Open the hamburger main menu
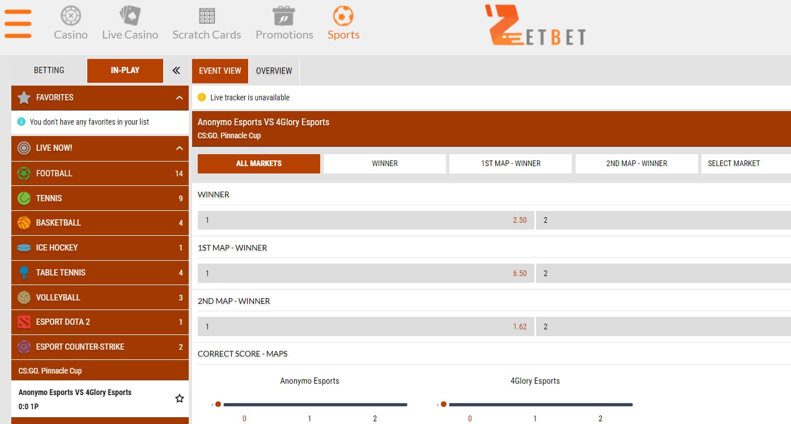Screen dimensions: 791x424 [x=18, y=23]
